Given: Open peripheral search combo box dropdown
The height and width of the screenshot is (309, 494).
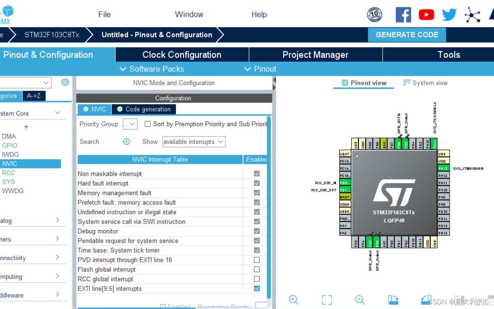Looking at the screenshot, I should [46, 83].
